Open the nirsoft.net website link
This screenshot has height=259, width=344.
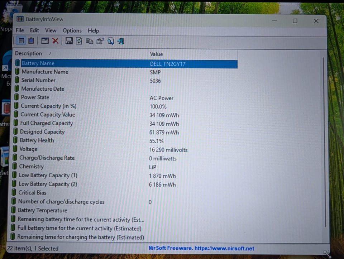(224, 248)
